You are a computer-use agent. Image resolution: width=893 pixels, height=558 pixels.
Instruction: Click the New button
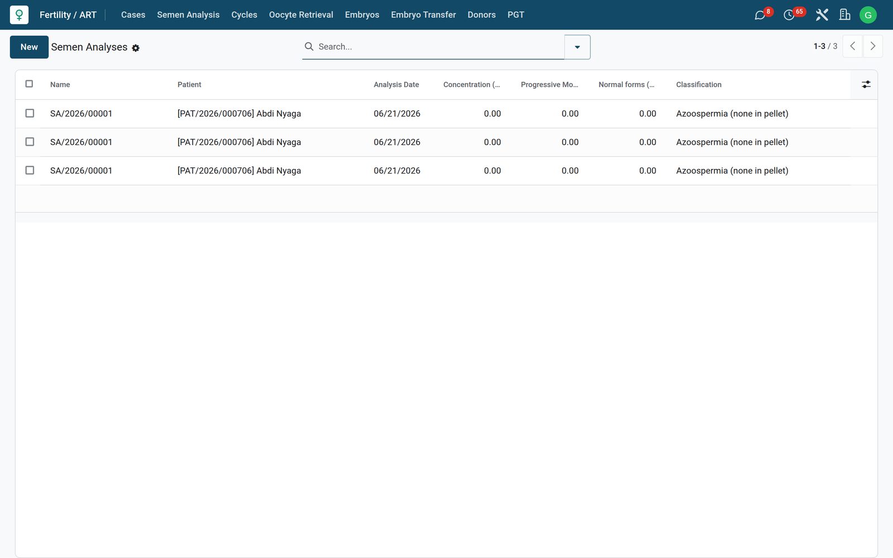pyautogui.click(x=29, y=47)
